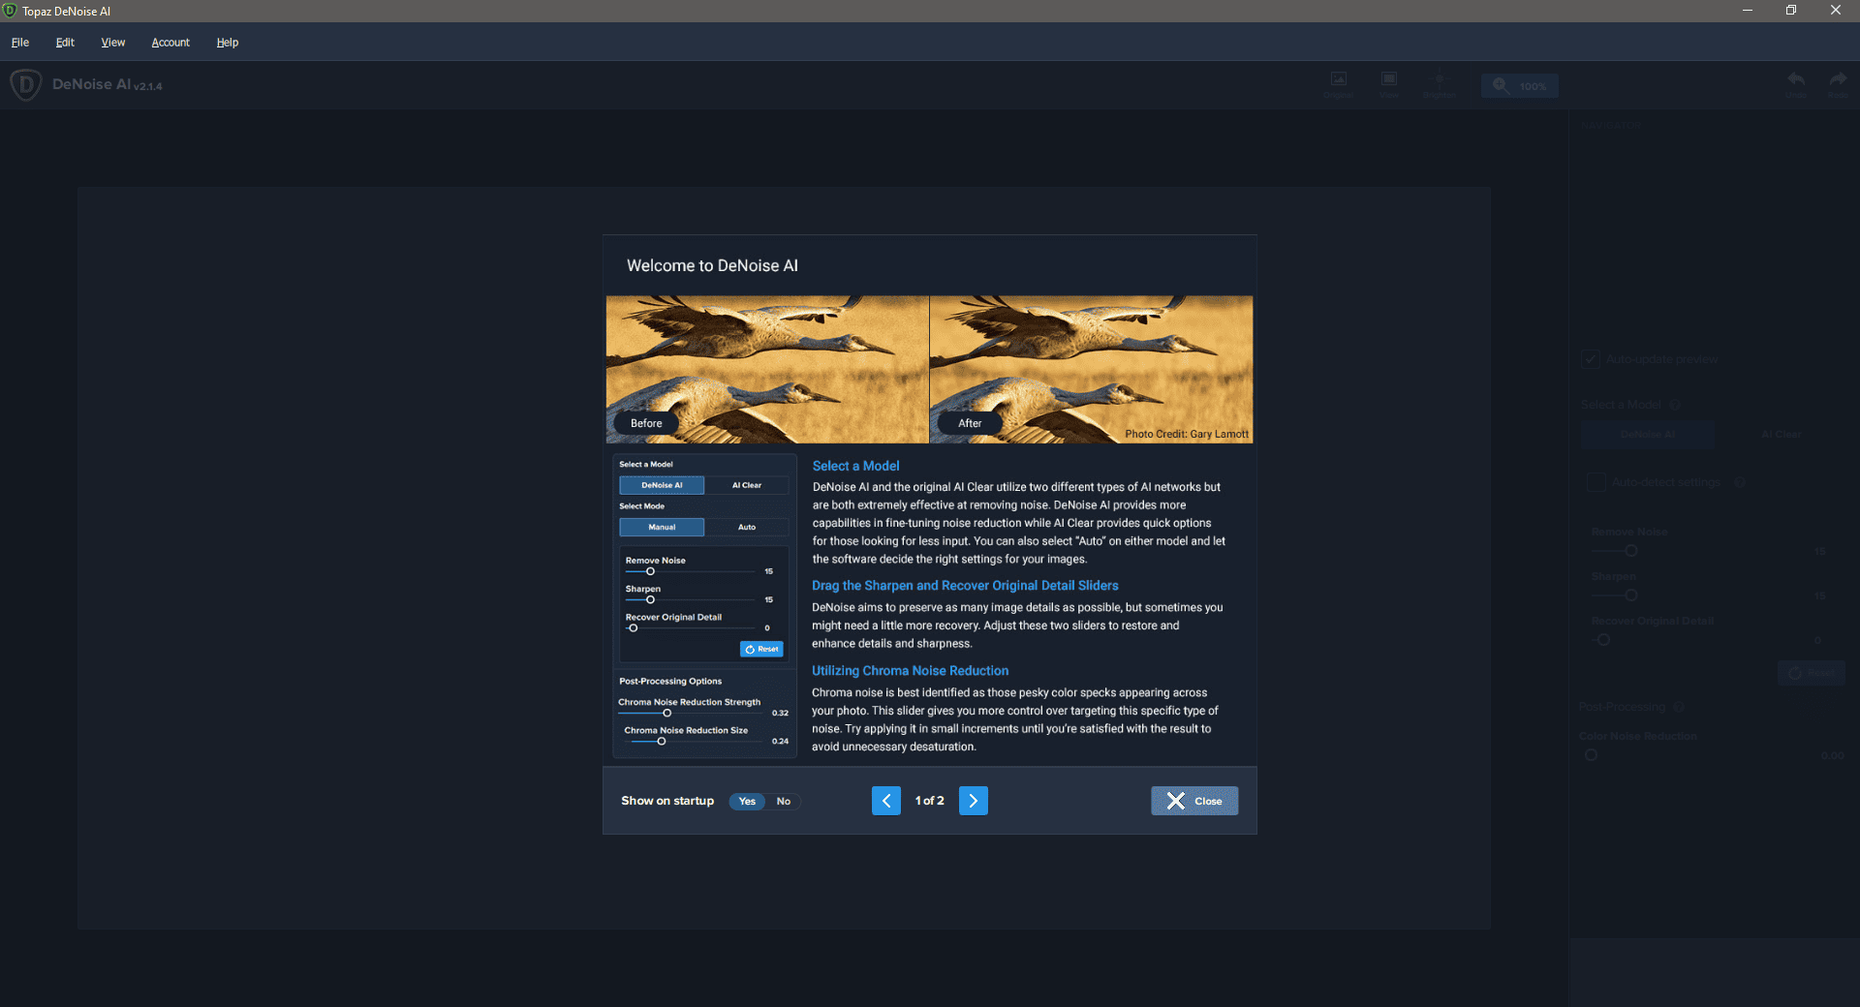Screen dimensions: 1860x1007
Task: Toggle the Auto-update preview checkbox
Action: tap(1591, 359)
